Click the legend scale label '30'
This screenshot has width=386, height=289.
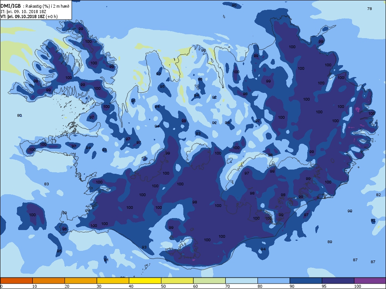[x=99, y=286]
